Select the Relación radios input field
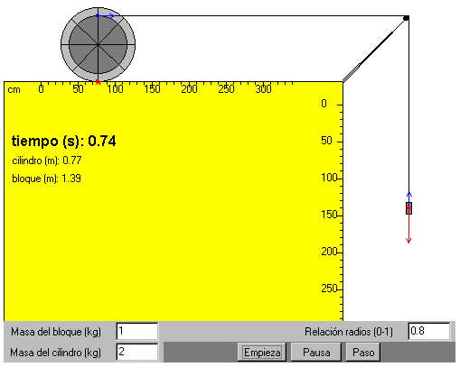Image resolution: width=460 pixels, height=367 pixels. (429, 331)
